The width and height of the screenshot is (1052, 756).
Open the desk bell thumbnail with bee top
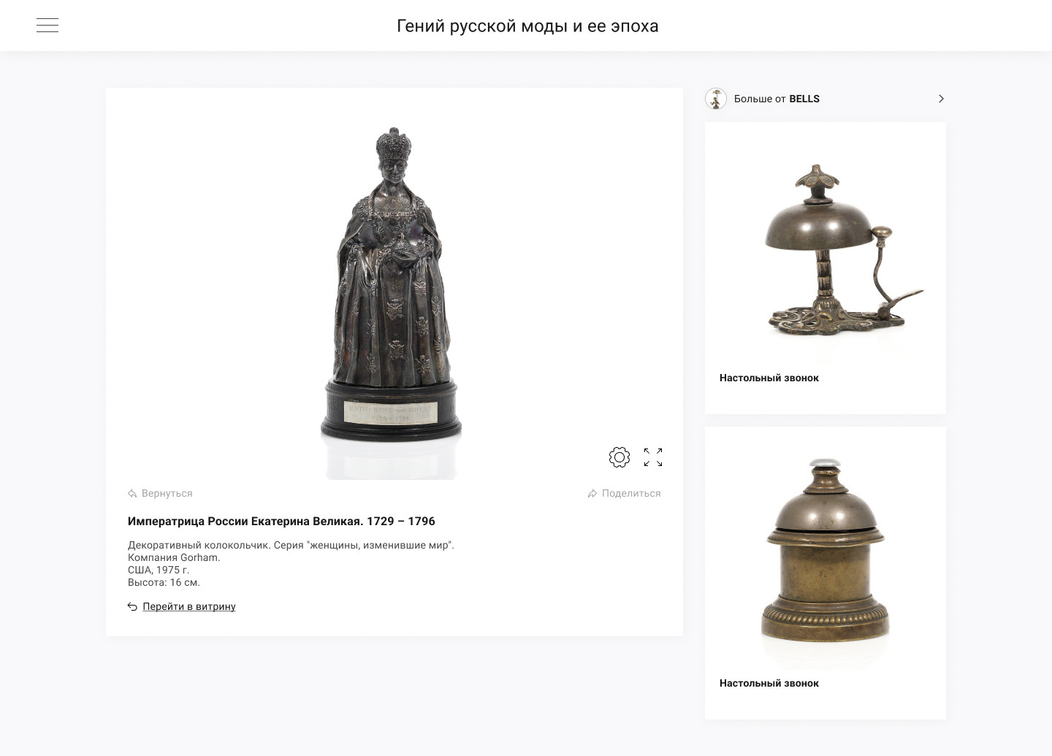coord(826,250)
